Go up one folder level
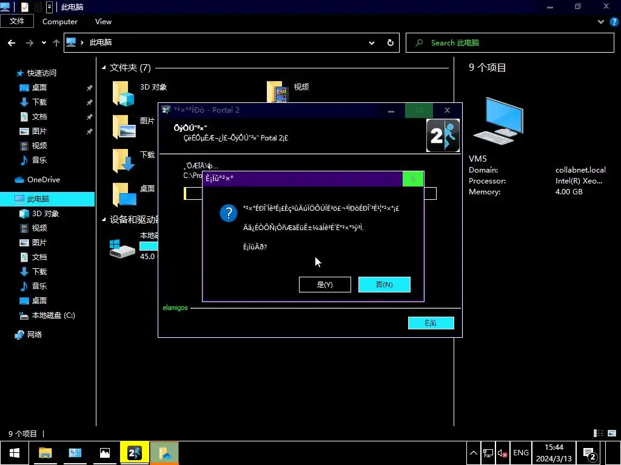 pyautogui.click(x=56, y=43)
